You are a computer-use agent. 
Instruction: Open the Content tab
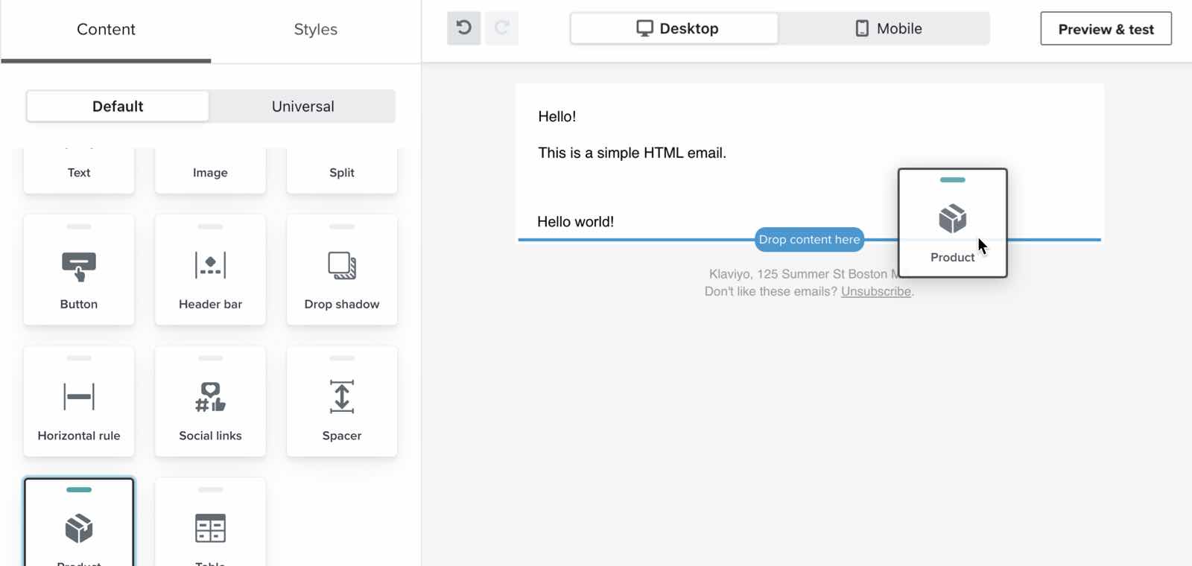click(x=106, y=30)
